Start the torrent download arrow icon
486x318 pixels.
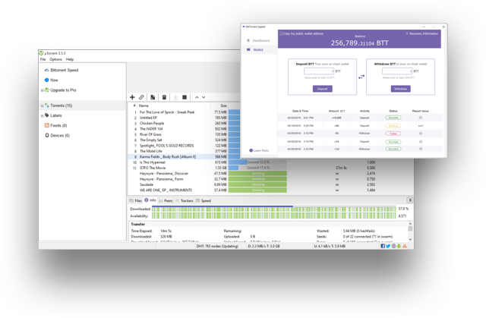[175, 97]
